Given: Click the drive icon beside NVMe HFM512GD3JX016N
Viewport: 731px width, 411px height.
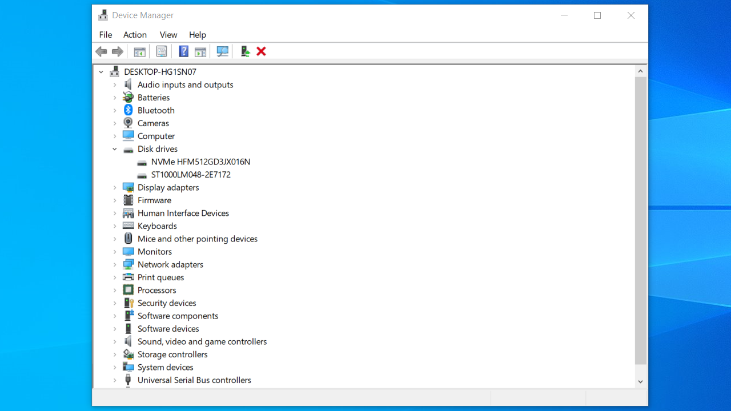Looking at the screenshot, I should tap(142, 162).
